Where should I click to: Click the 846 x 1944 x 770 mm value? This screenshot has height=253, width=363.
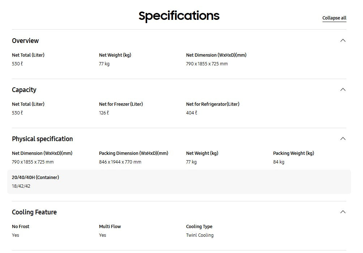pyautogui.click(x=120, y=162)
